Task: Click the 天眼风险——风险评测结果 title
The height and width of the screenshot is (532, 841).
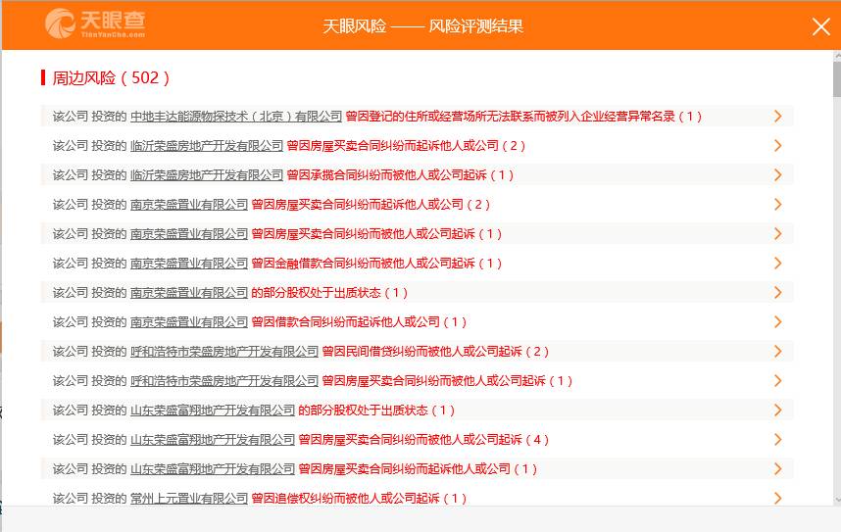Action: point(422,26)
